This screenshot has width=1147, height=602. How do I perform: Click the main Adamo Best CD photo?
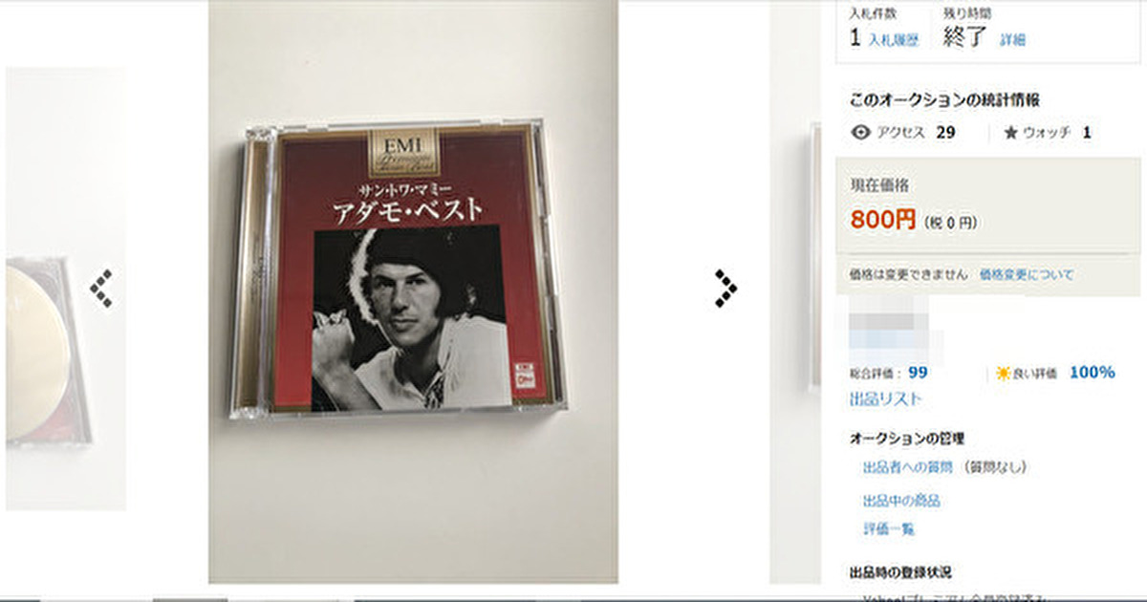[x=413, y=291]
